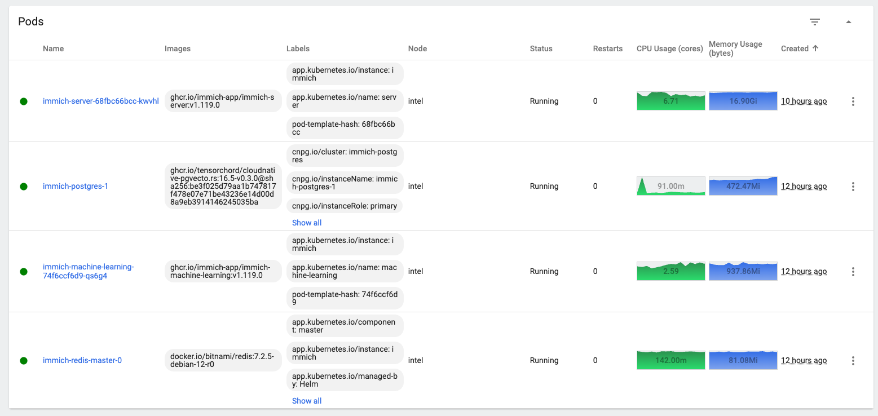Click the green status dot of immich-server
This screenshot has height=416, width=878.
click(x=24, y=101)
